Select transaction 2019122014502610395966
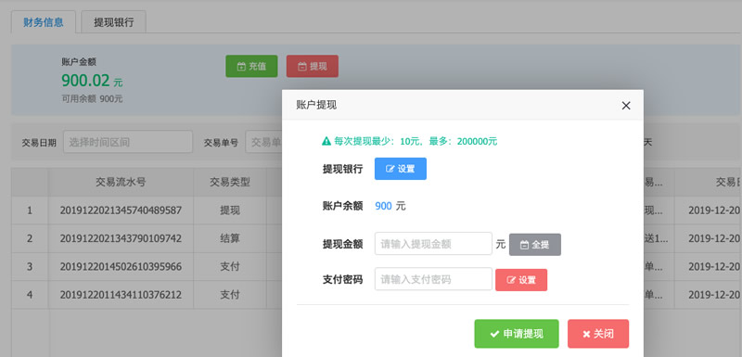 tap(121, 267)
